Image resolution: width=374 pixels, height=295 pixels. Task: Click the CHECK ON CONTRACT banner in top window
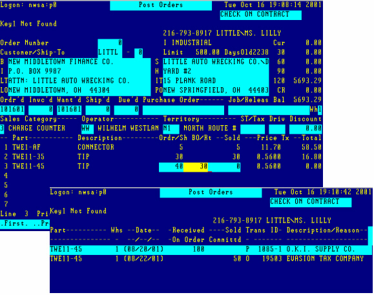tap(261, 15)
